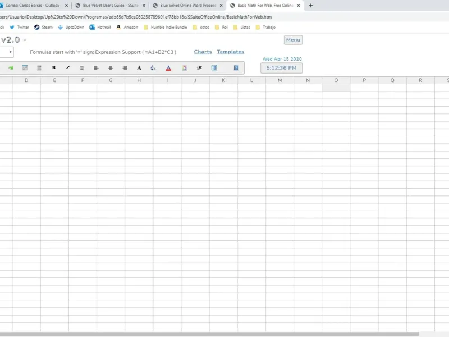The width and height of the screenshot is (449, 337).
Task: Toggle underline formatting in the toolbar
Action: tap(82, 68)
